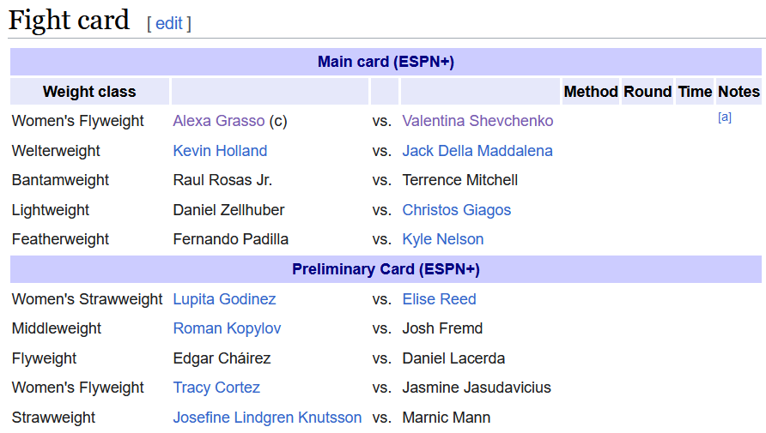Screen dimensions: 766x433
Task: Open footnote reference [a] in Notes column
Action: 725,117
